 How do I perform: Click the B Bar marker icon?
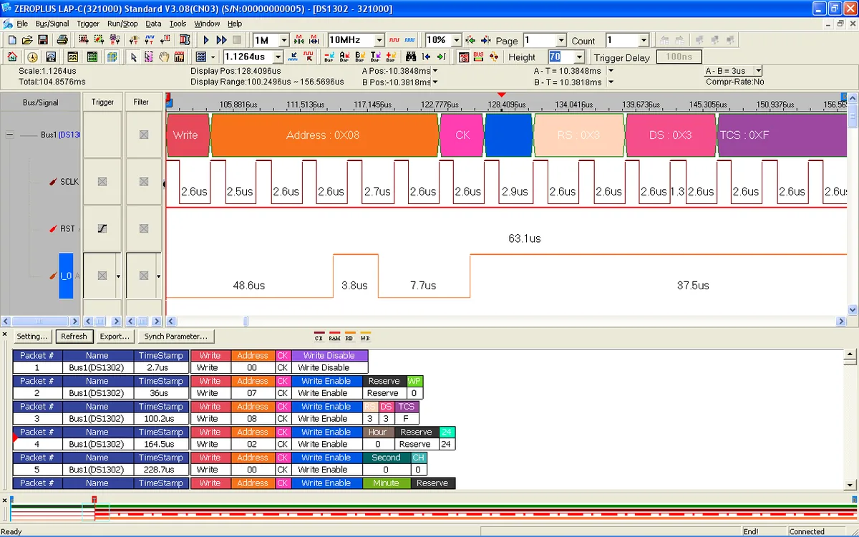point(360,57)
